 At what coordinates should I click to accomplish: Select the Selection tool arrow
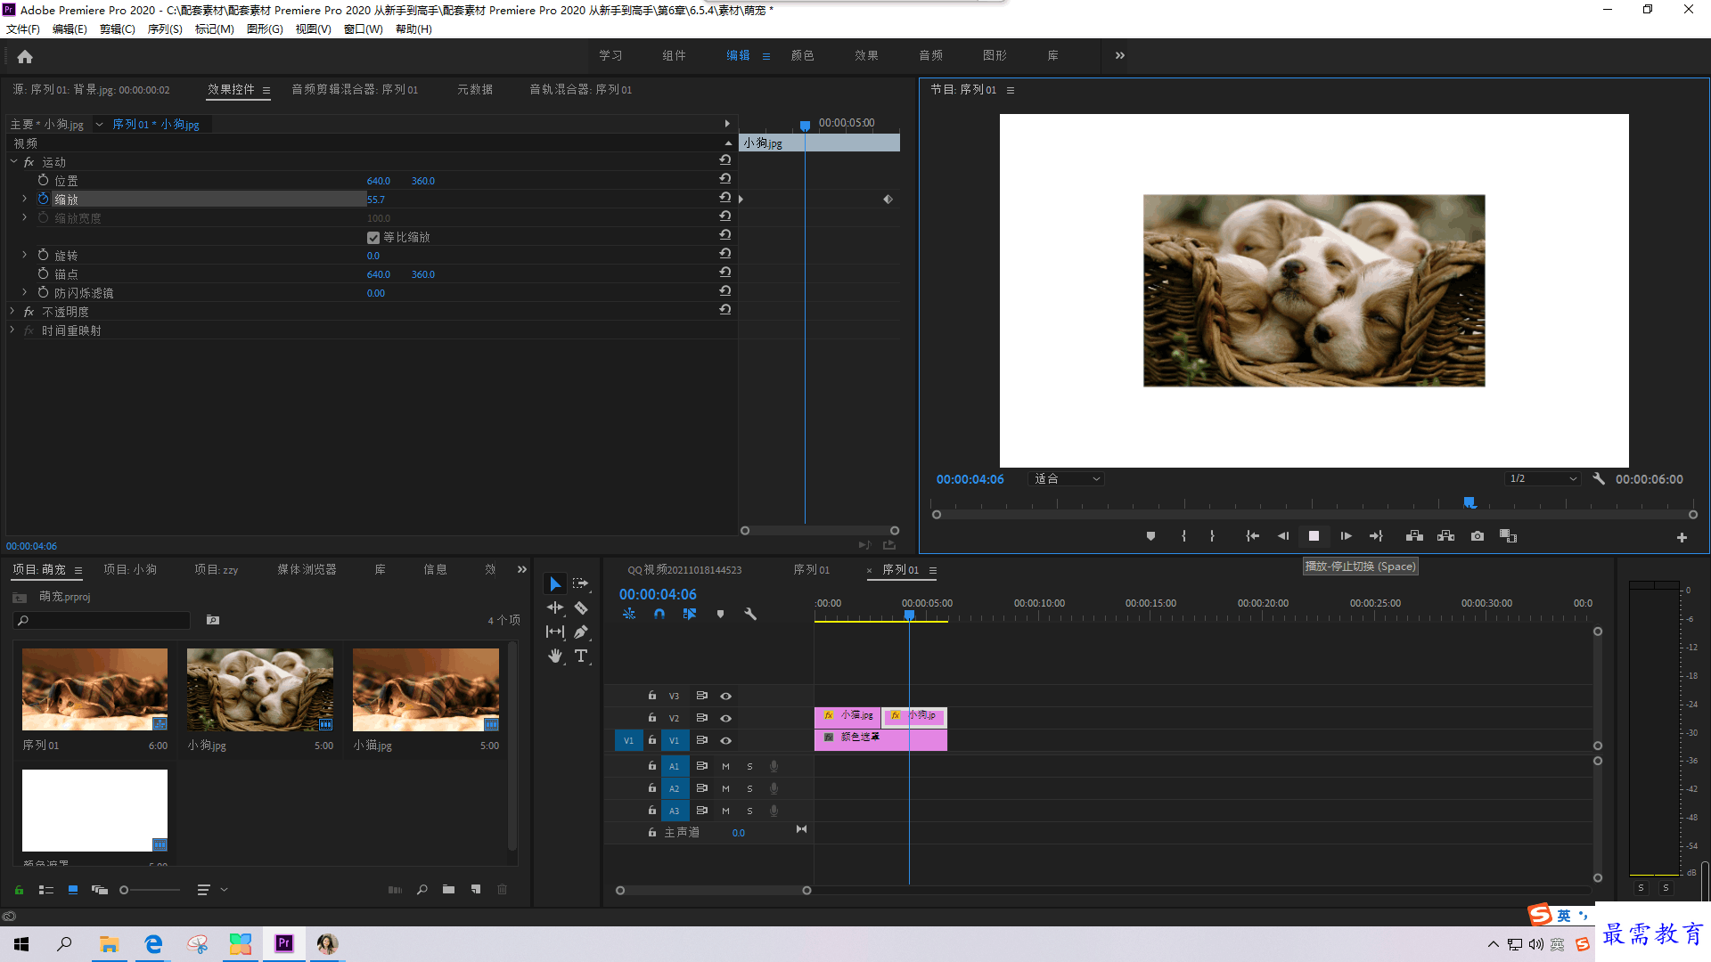pos(555,583)
